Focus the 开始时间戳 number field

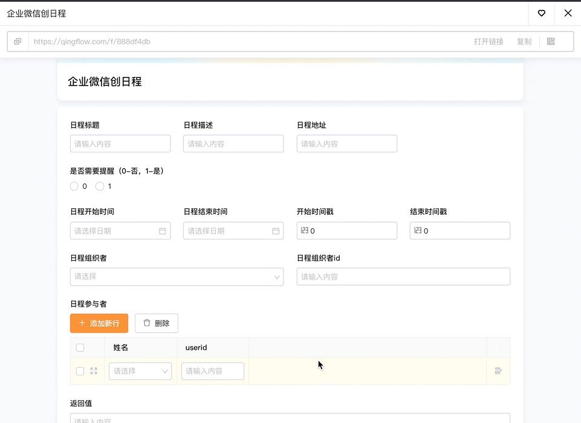(347, 231)
